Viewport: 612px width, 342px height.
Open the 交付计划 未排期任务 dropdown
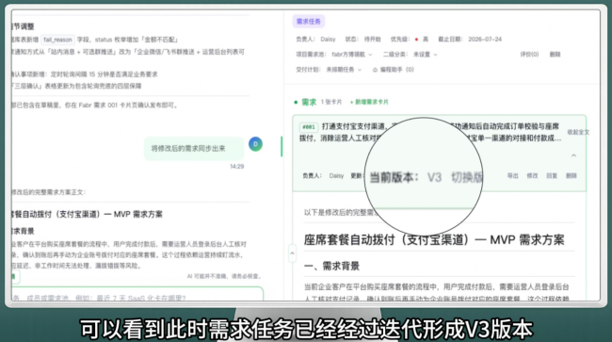(344, 70)
